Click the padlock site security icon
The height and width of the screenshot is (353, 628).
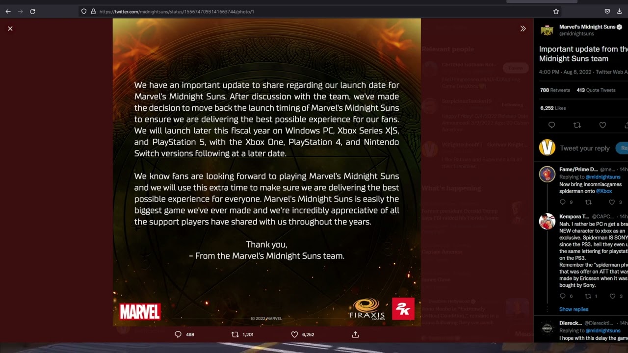point(93,11)
